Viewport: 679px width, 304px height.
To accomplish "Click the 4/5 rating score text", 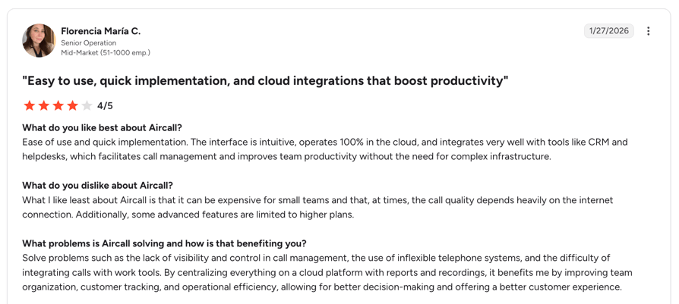I will click(x=106, y=106).
